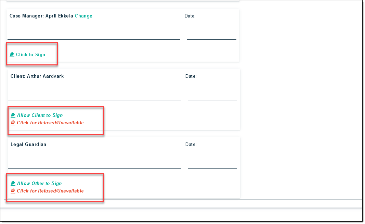Click the red refused icon in the Client section
This screenshot has width=365, height=224.
[x=13, y=123]
